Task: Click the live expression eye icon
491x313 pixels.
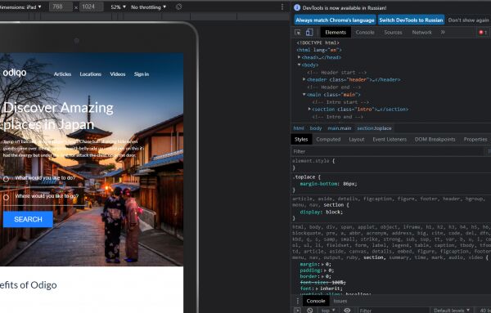Action: (x=347, y=311)
